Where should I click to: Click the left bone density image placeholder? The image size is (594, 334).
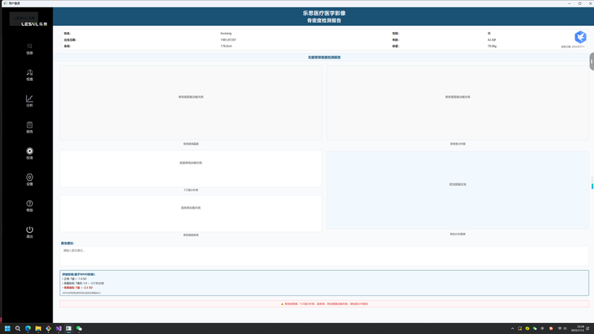click(x=191, y=102)
